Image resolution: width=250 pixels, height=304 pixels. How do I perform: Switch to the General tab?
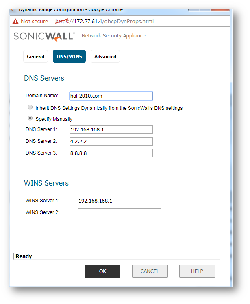[x=35, y=57]
